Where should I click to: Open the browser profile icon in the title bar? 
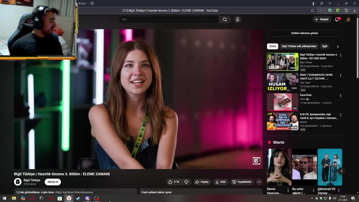[x=313, y=3]
